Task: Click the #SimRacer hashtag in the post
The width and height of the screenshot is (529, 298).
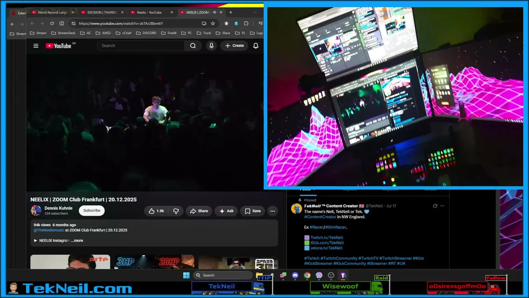Action: pyautogui.click(x=336, y=227)
